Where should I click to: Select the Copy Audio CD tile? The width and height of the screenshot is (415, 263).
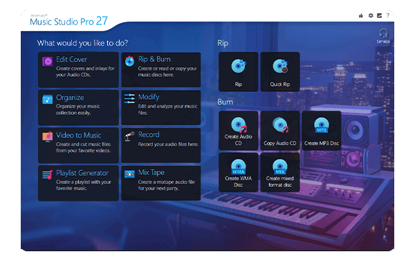pos(280,131)
